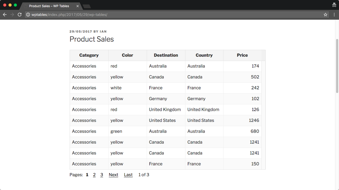Click the current page number 1
339x190 pixels.
point(87,175)
